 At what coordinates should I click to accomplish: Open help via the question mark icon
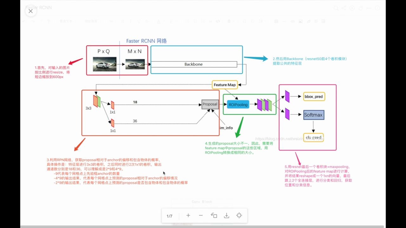coord(378,8)
